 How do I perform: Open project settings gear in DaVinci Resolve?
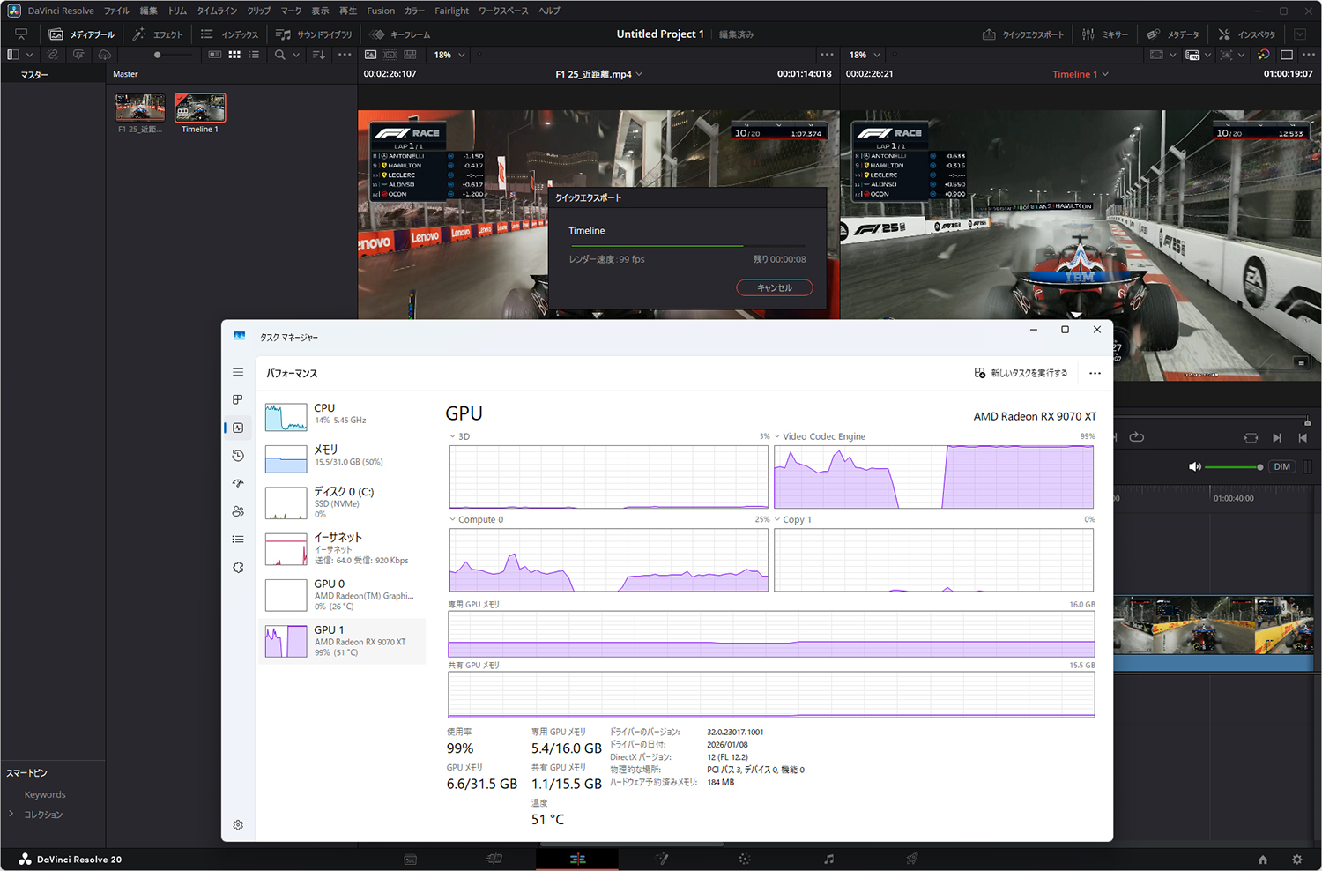click(1296, 860)
